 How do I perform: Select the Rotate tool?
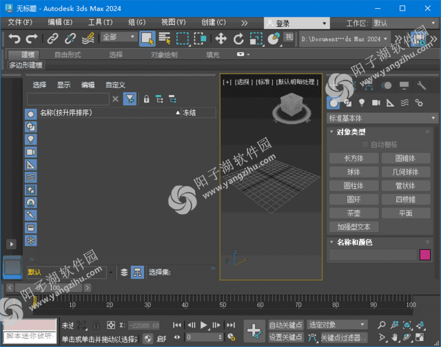click(x=238, y=39)
